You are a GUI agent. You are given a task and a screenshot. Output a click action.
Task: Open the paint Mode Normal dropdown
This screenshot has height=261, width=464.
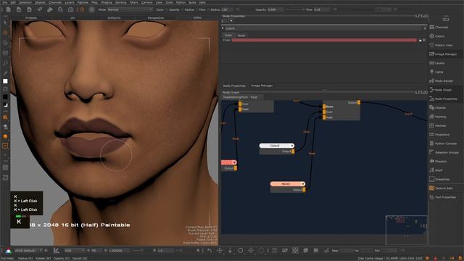(x=130, y=9)
